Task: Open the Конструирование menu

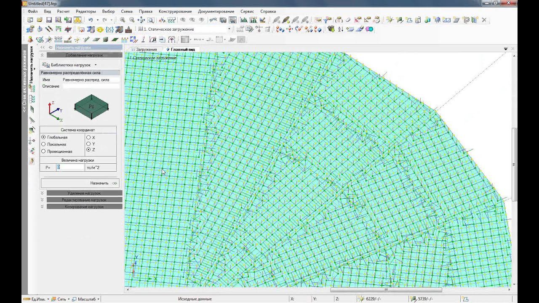Action: click(x=175, y=11)
